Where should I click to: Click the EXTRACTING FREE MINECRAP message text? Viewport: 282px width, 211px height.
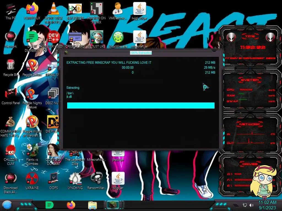[x=109, y=63]
